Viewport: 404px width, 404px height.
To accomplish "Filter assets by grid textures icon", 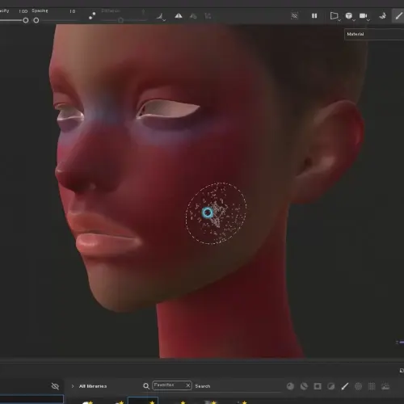I will pyautogui.click(x=372, y=386).
